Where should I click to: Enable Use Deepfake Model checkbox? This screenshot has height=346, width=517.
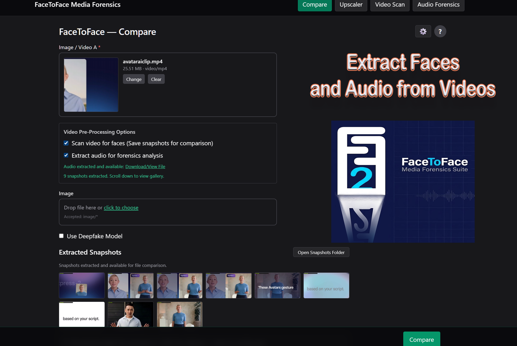(61, 236)
